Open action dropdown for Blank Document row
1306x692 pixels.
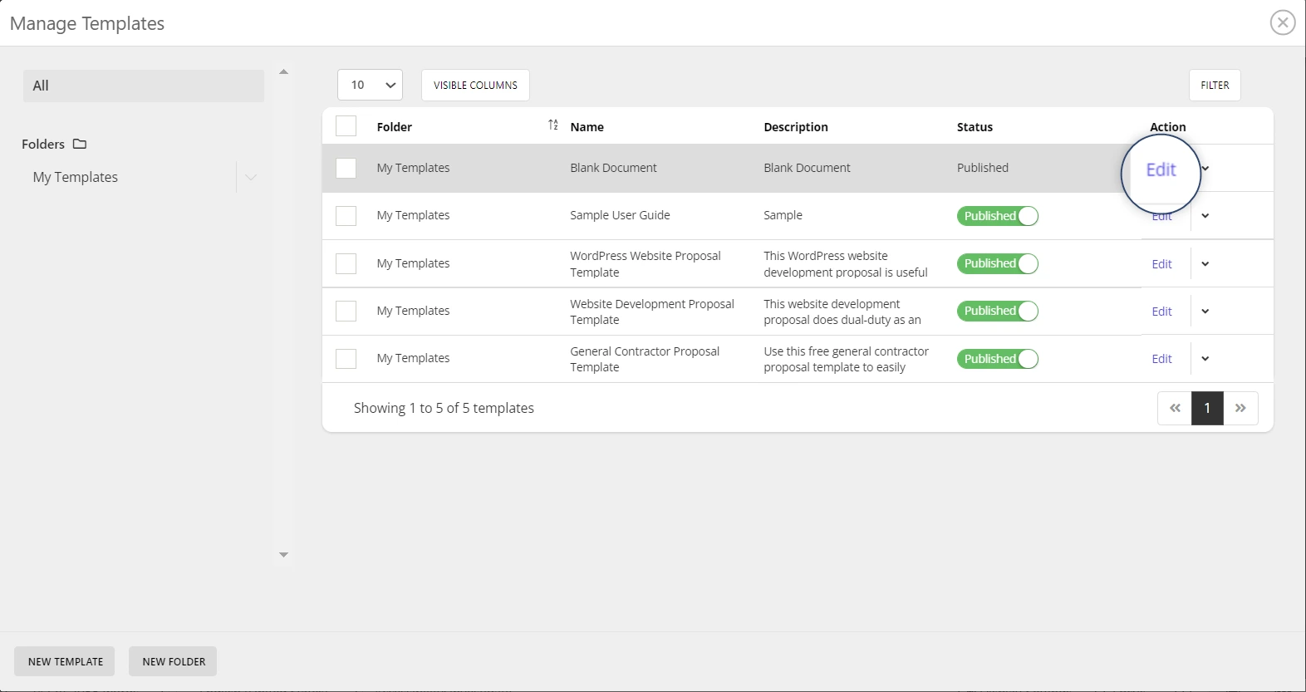pos(1205,168)
